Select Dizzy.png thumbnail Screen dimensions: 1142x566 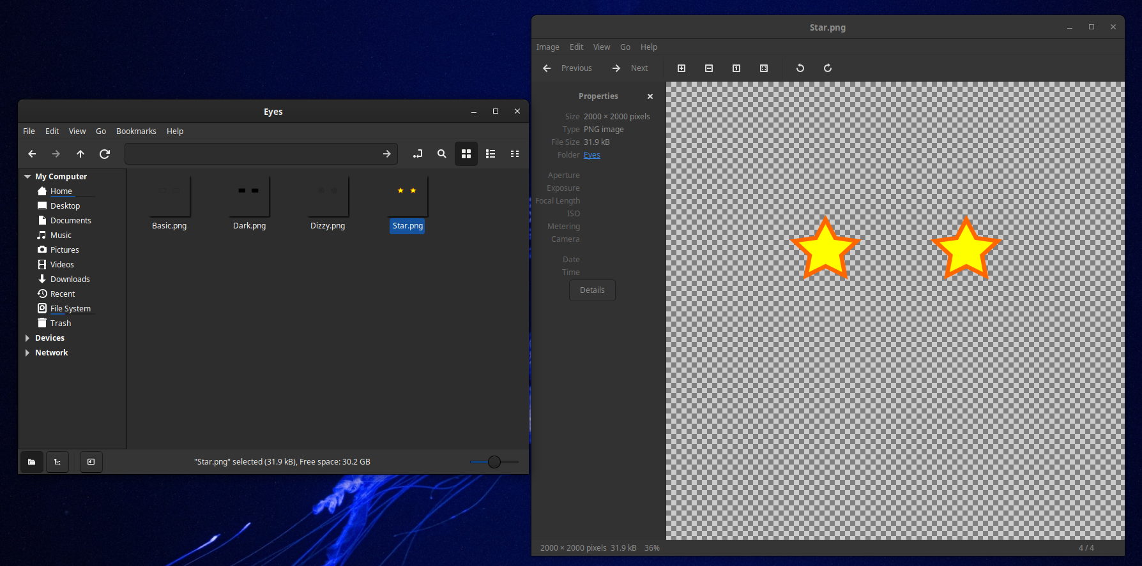[328, 197]
